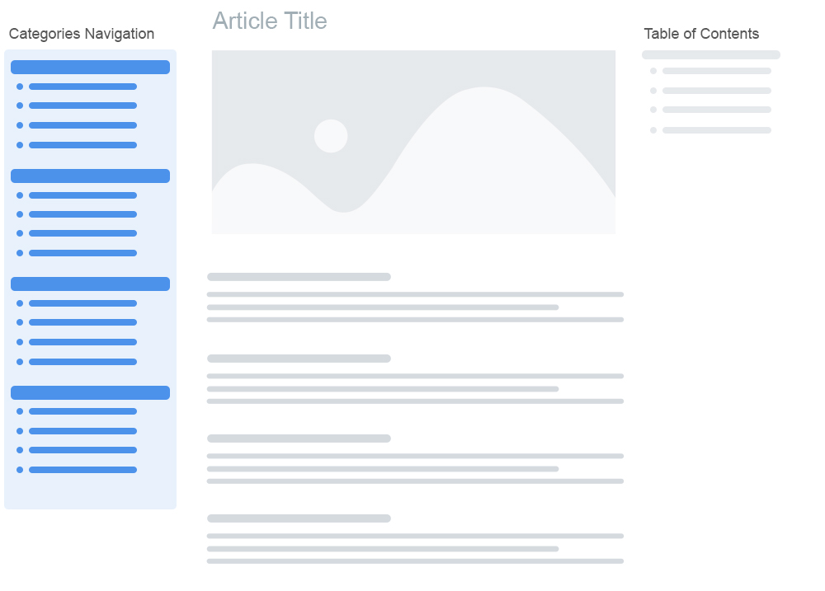Image resolution: width=825 pixels, height=591 pixels.
Task: Click the third link under the third category
Action: pos(82,342)
